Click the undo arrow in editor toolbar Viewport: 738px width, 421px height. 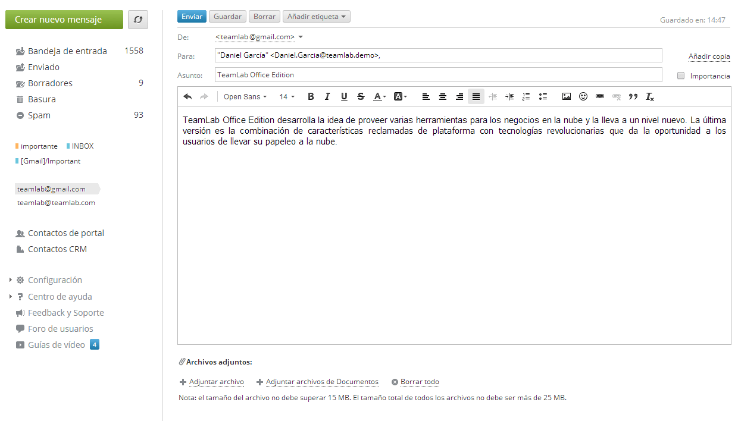click(187, 96)
